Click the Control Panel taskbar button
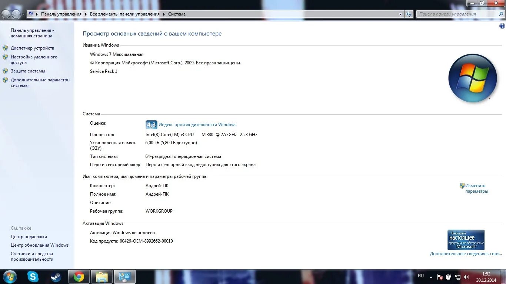Viewport: 506px width, 284px height. point(125,277)
